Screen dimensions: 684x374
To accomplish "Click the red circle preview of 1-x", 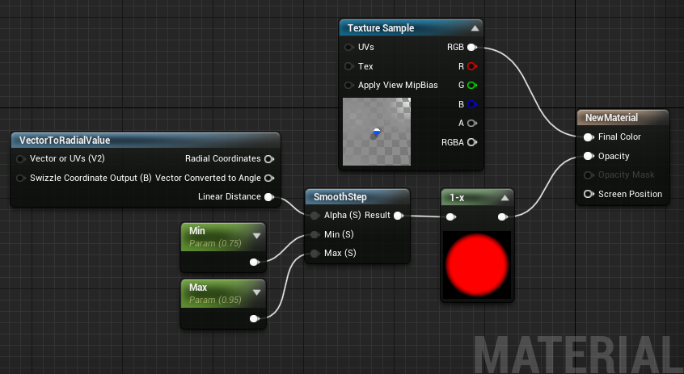I will click(x=477, y=265).
